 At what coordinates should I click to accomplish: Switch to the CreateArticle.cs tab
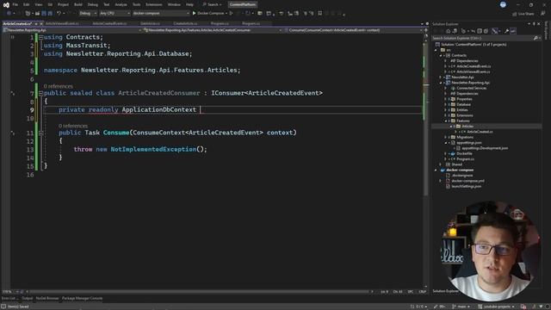point(185,23)
